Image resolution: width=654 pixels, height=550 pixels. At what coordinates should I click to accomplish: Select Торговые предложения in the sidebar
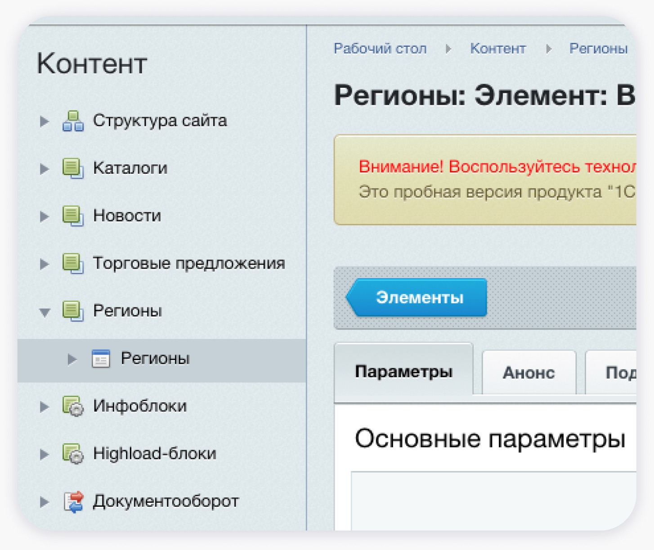point(189,263)
